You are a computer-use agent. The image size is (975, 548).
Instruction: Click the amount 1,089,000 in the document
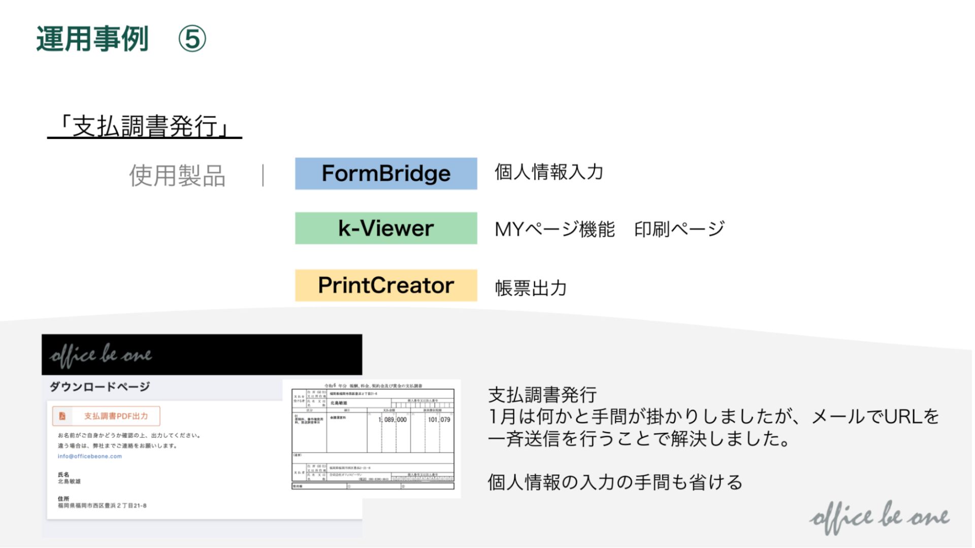[392, 420]
